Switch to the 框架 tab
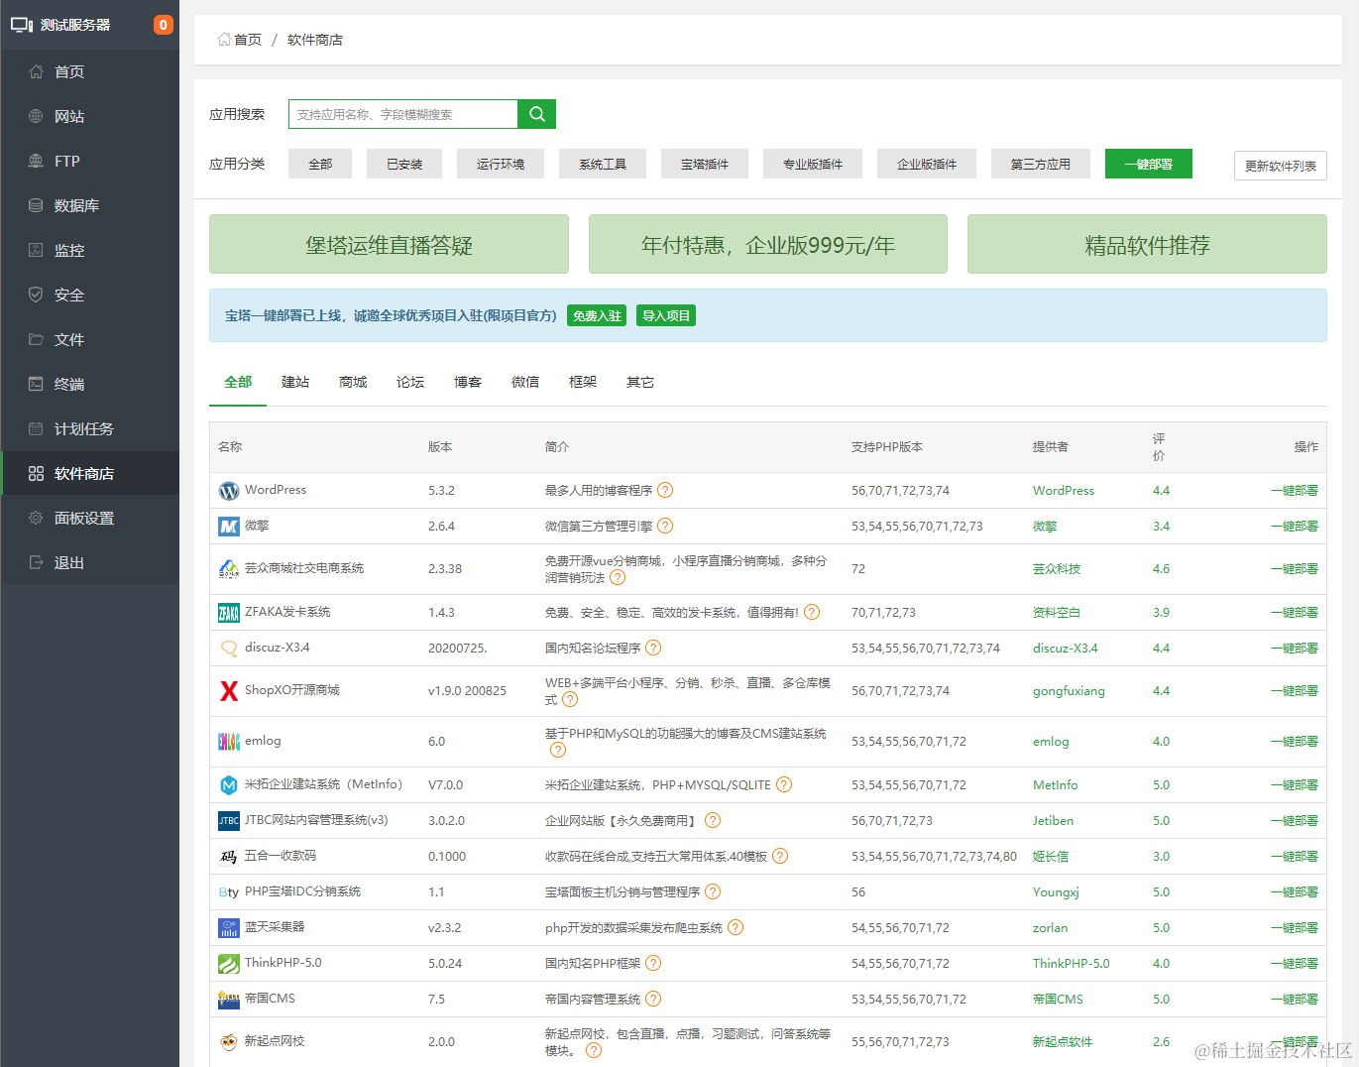Image resolution: width=1359 pixels, height=1067 pixels. point(583,382)
